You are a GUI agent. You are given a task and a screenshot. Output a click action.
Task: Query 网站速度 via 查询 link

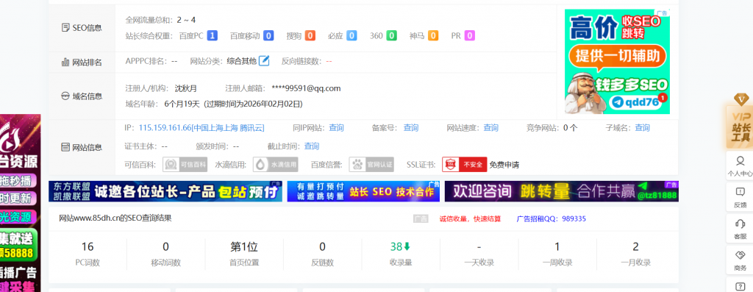tap(490, 128)
